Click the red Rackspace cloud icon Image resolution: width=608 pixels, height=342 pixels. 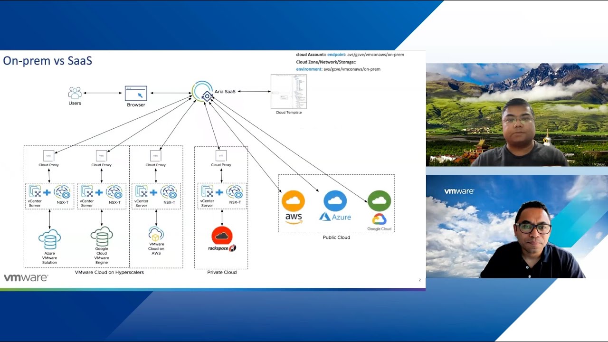(222, 236)
